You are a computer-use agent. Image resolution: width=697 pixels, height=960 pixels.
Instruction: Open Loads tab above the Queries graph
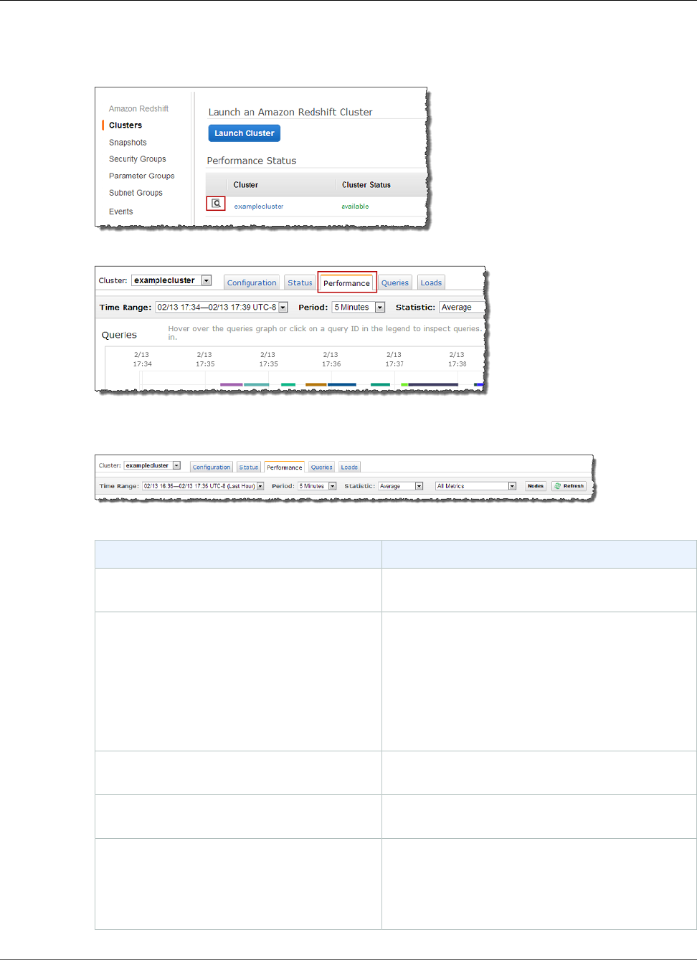[431, 282]
